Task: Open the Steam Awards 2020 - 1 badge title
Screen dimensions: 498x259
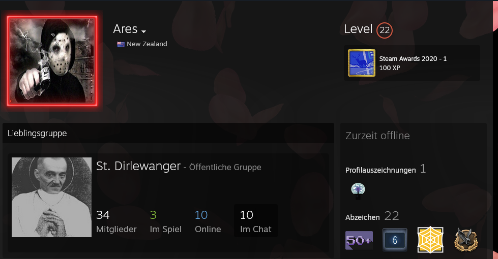Action: pyautogui.click(x=413, y=58)
